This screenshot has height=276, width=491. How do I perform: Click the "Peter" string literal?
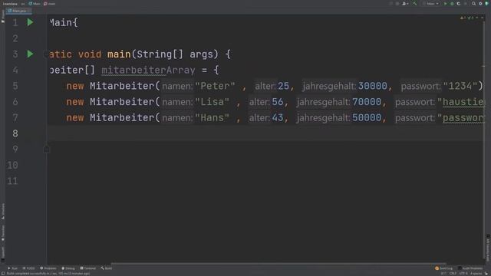215,86
